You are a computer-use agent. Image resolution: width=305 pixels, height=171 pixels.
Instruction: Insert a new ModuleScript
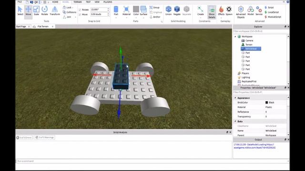point(273,17)
